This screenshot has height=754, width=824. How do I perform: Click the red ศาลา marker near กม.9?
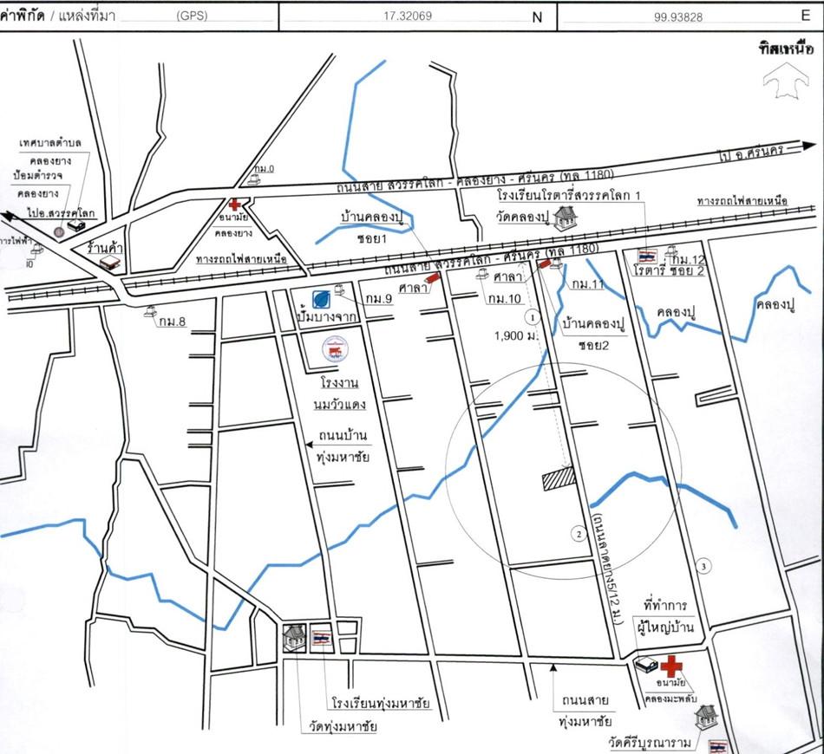[x=434, y=278]
